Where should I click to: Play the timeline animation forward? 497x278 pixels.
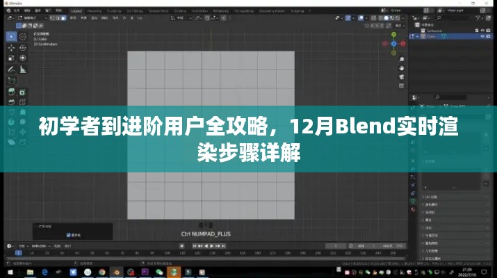(212, 246)
